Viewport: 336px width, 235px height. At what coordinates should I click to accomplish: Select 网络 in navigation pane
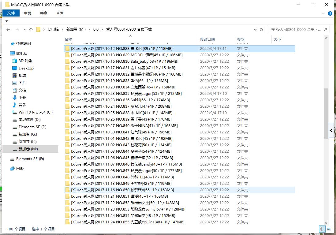20,169
